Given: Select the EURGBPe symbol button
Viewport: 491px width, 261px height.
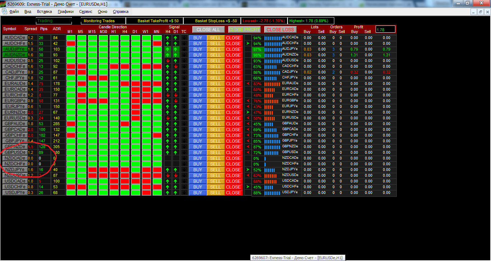Looking at the screenshot, I should point(15,101).
